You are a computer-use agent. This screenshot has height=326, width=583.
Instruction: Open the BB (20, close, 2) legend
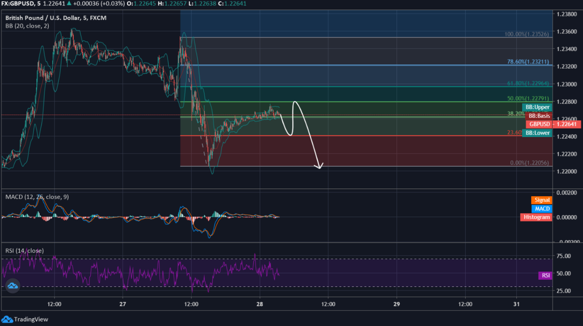click(27, 26)
